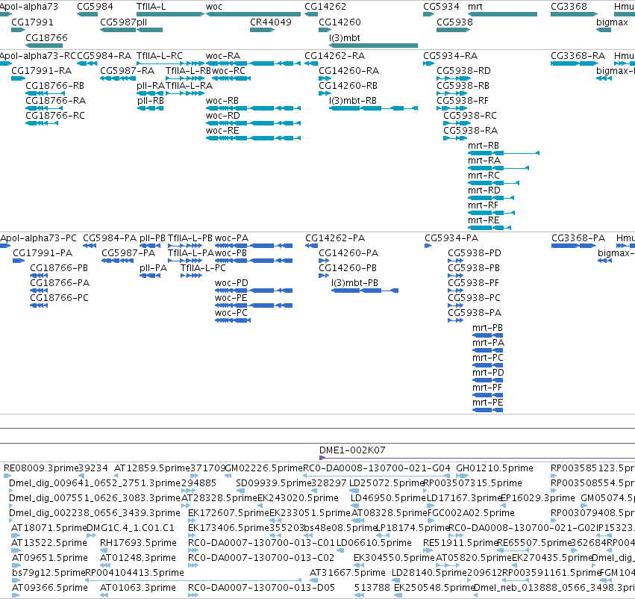This screenshot has width=635, height=599.
Task: Open the RH17693.5prime EST label
Action: pyautogui.click(x=138, y=543)
